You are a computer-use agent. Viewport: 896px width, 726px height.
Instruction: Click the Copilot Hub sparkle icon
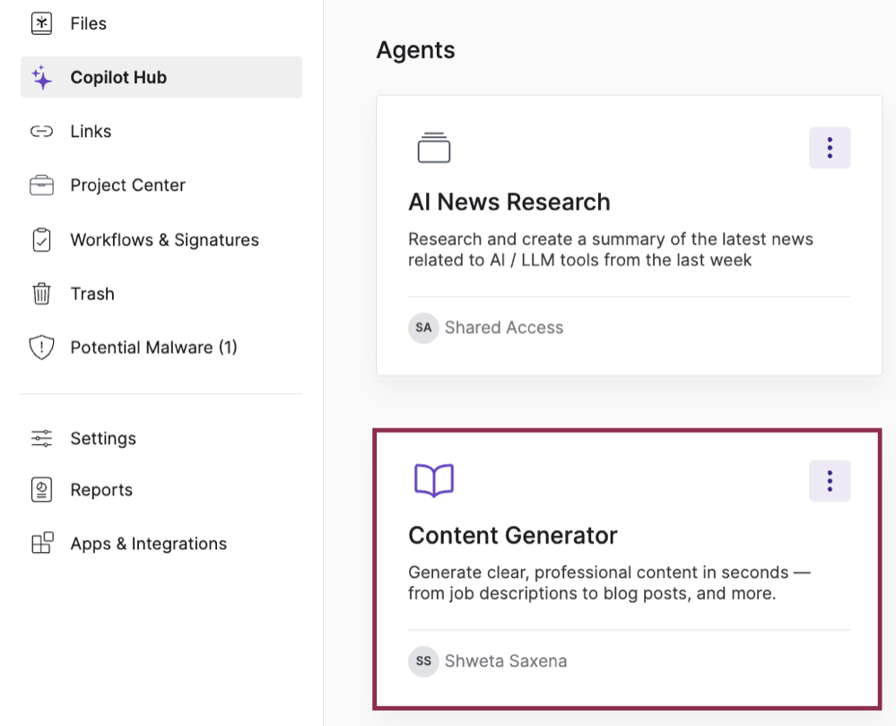(x=41, y=78)
